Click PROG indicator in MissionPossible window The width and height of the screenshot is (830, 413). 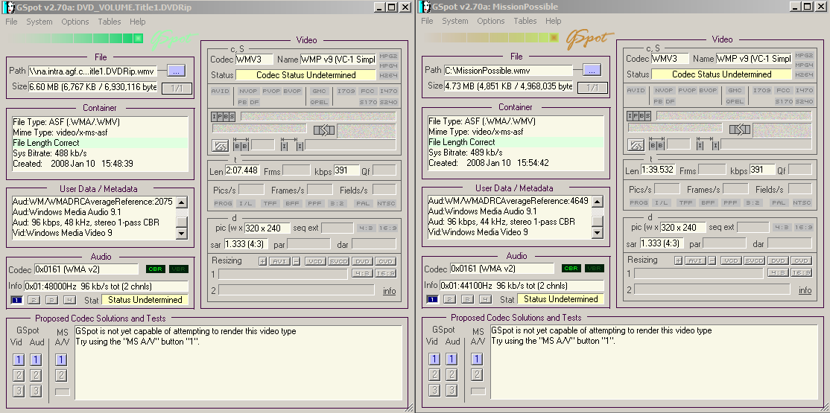[639, 202]
